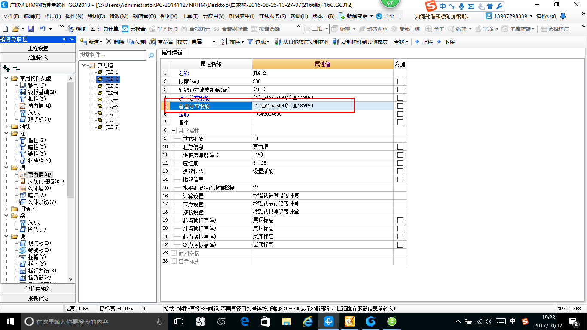Open 钢筋量(Q) menu
This screenshot has height=330, width=587.
tap(144, 16)
